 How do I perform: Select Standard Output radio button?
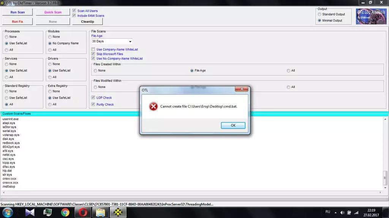[x=319, y=14]
